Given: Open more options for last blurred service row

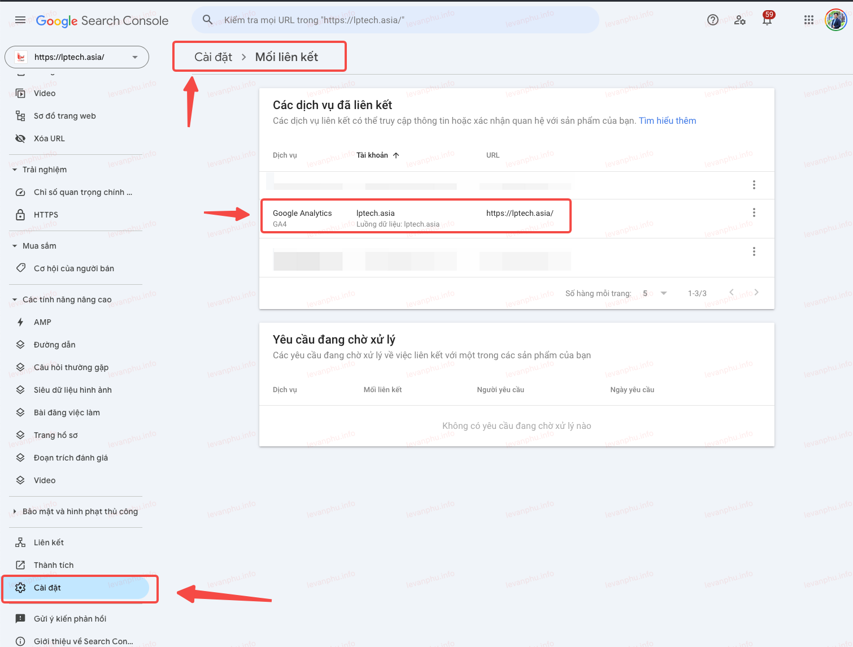Looking at the screenshot, I should 754,251.
